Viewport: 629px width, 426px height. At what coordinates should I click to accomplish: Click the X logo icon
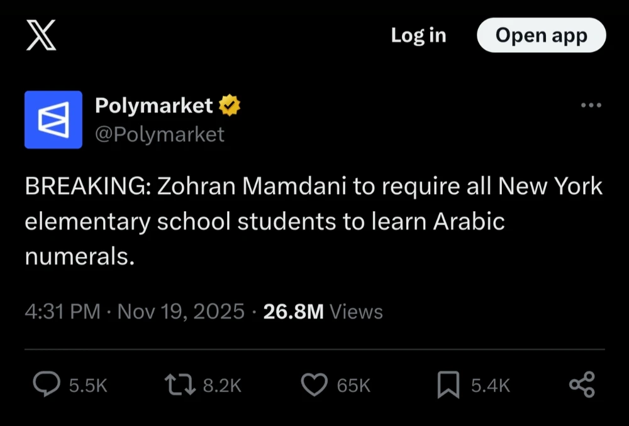pos(42,35)
